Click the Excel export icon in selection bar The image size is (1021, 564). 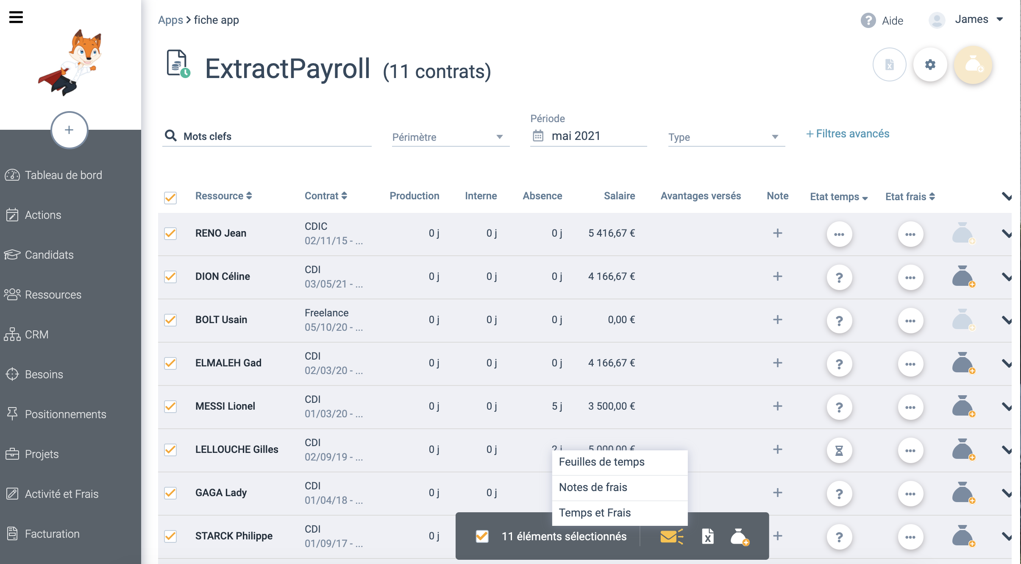707,536
